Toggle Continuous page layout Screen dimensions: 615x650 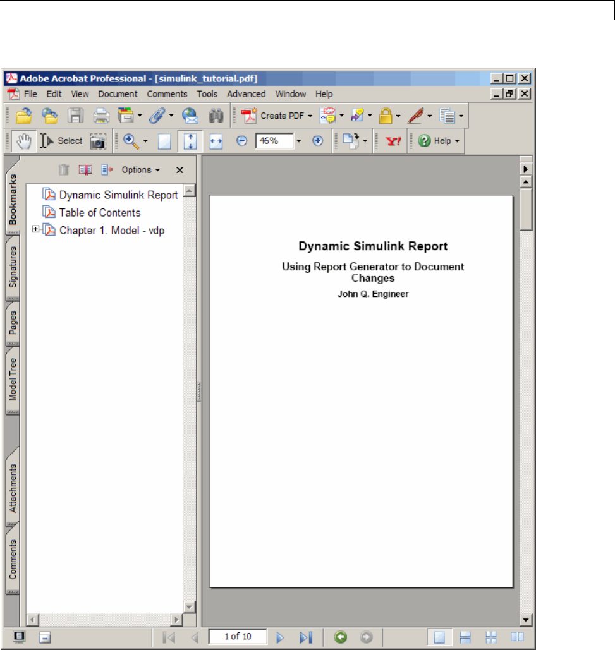(465, 637)
